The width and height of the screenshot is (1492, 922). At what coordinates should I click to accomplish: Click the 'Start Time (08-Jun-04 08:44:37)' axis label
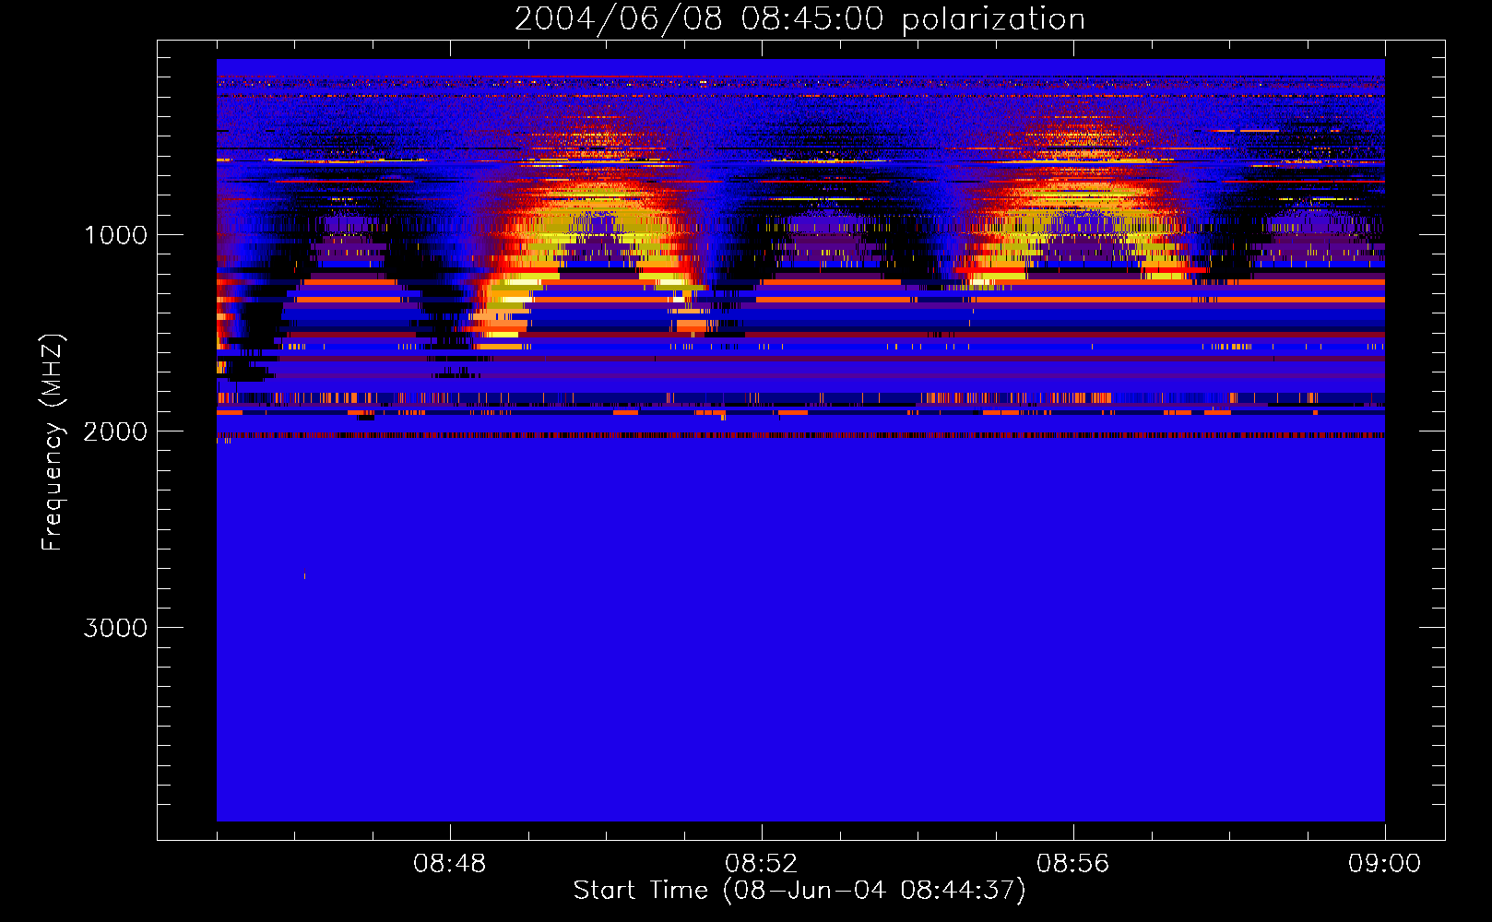[799, 891]
